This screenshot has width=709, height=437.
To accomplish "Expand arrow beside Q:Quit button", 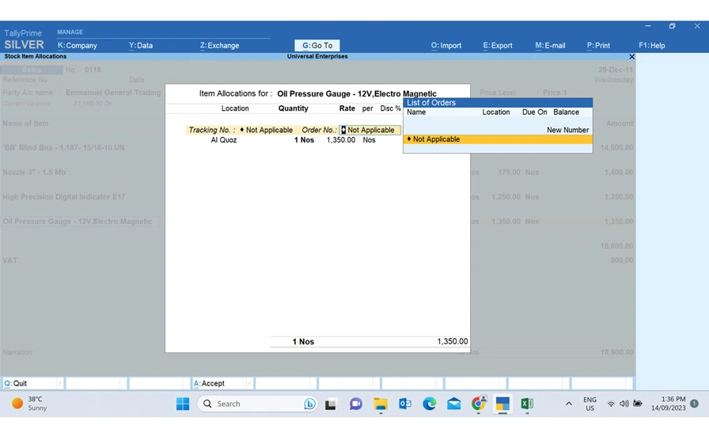I will [x=59, y=383].
